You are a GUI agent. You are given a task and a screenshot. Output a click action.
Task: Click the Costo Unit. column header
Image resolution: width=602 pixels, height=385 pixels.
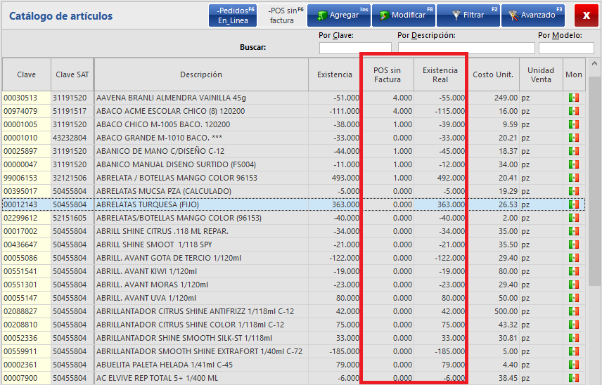click(493, 74)
